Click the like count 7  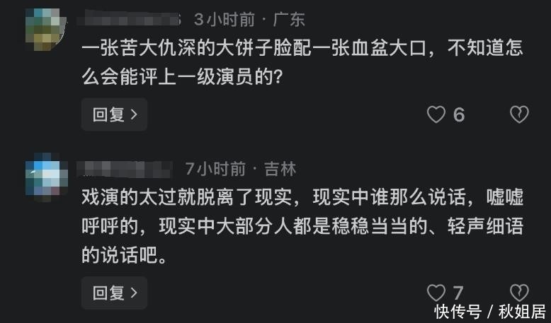(x=458, y=293)
